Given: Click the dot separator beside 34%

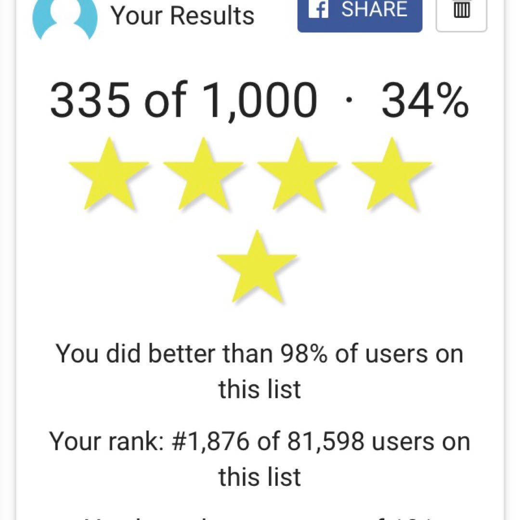Looking at the screenshot, I should (350, 101).
